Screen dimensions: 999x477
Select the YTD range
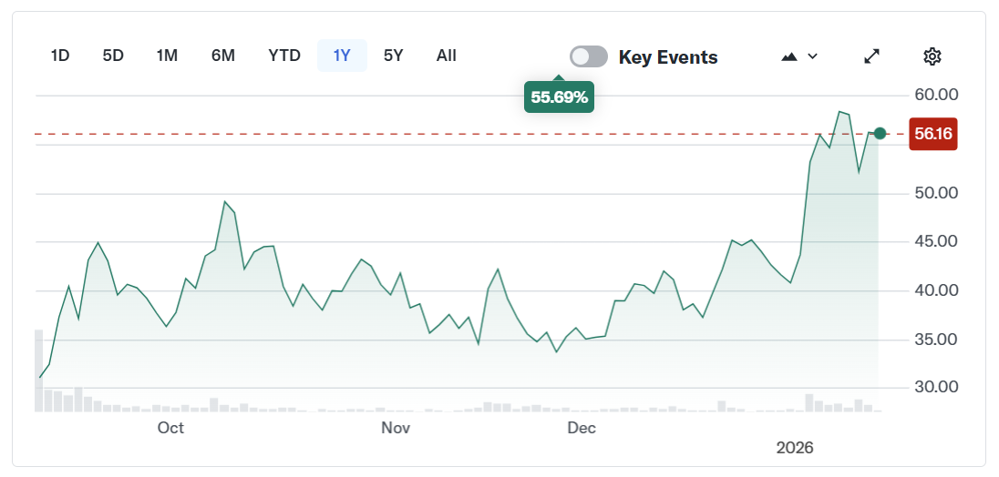(284, 56)
